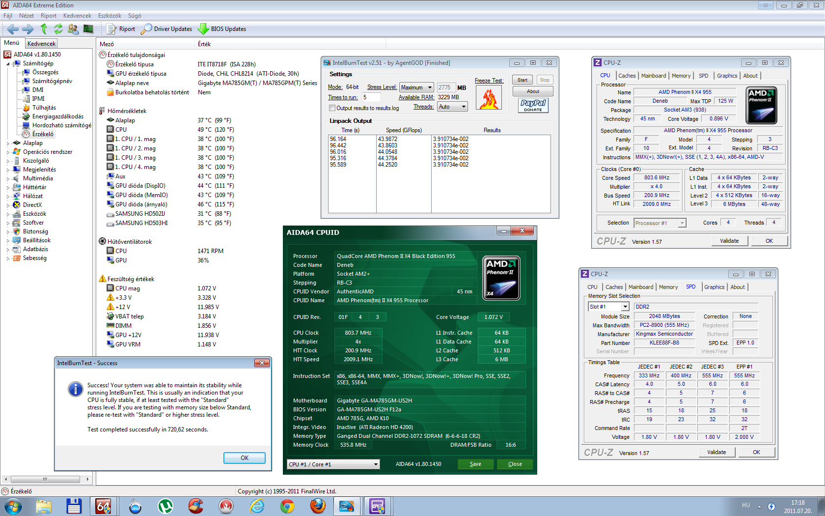Click horizontal scrollbar in left tree panel
The width and height of the screenshot is (825, 516).
coord(45,479)
